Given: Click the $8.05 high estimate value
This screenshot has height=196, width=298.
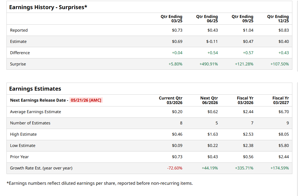Looking at the screenshot, I should click(284, 134).
